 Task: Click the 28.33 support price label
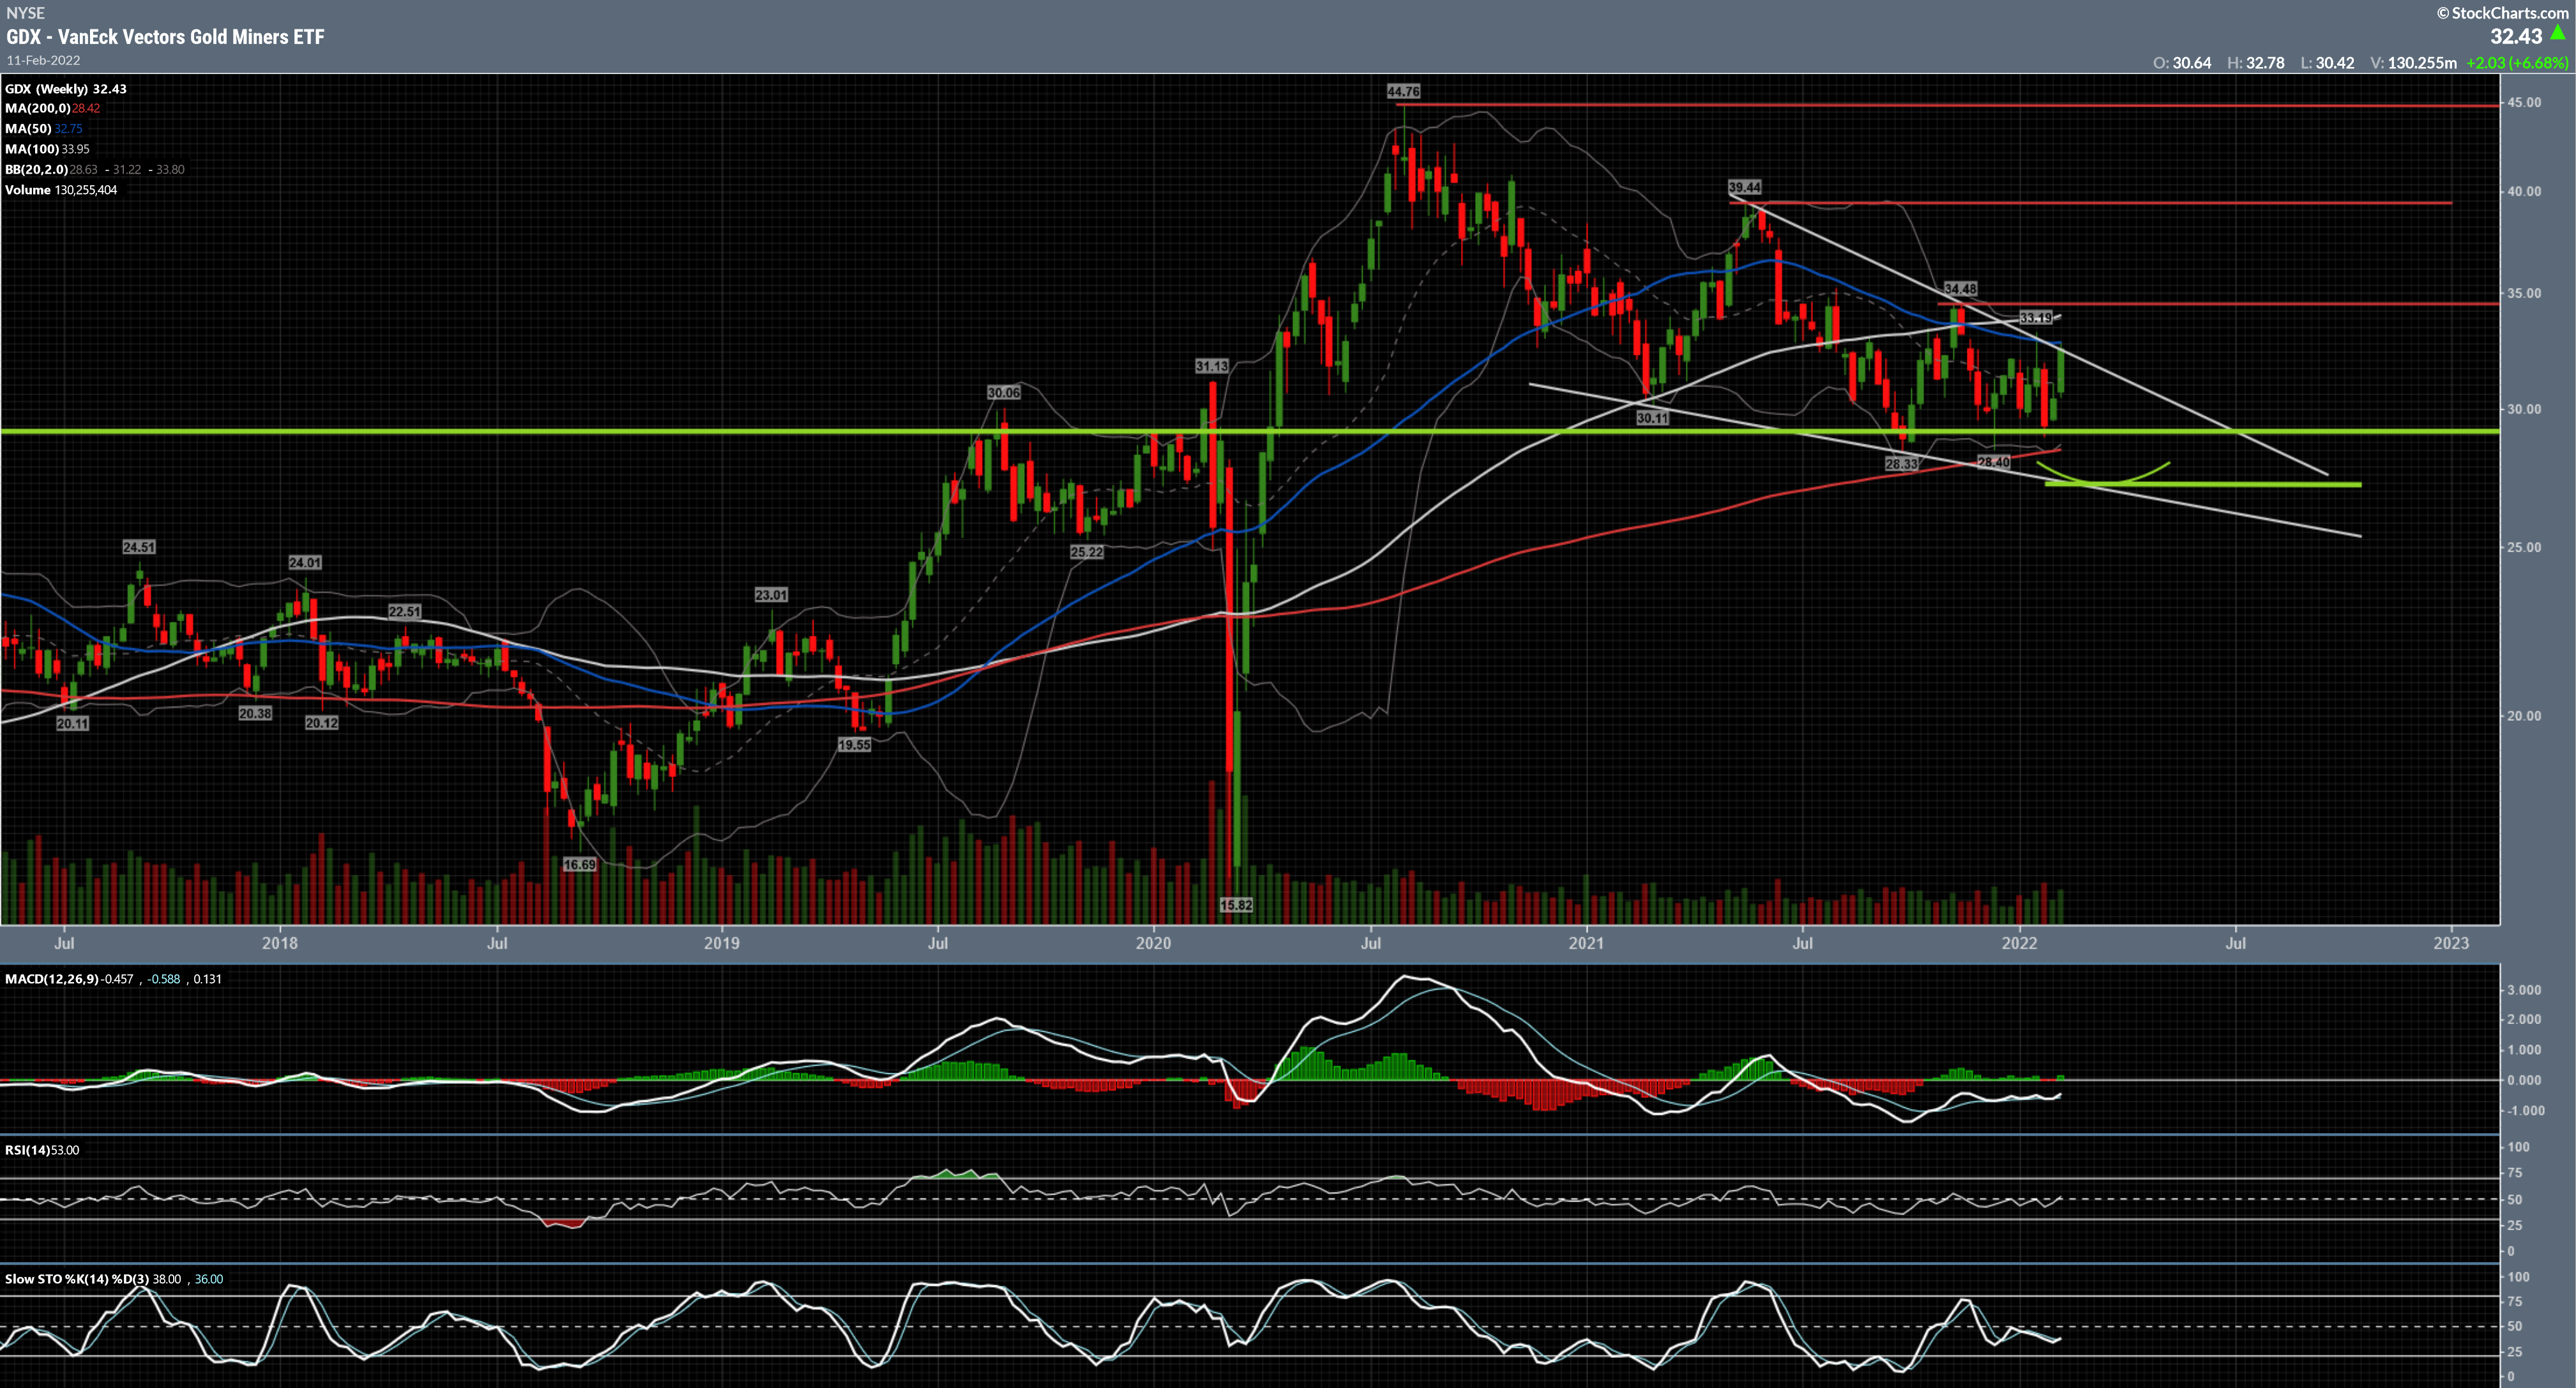click(1901, 464)
